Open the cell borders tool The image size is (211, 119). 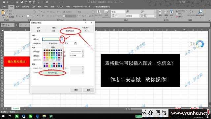28,16
